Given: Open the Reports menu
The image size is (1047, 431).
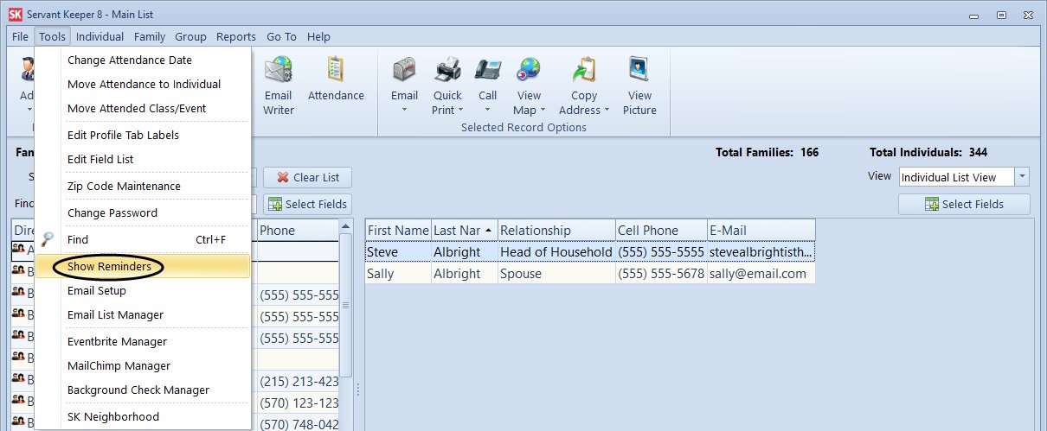Looking at the screenshot, I should (235, 36).
